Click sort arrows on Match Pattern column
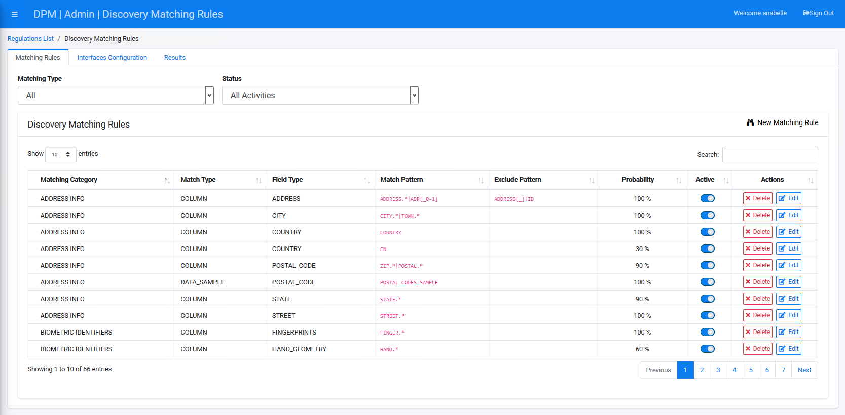The width and height of the screenshot is (845, 415). (481, 181)
